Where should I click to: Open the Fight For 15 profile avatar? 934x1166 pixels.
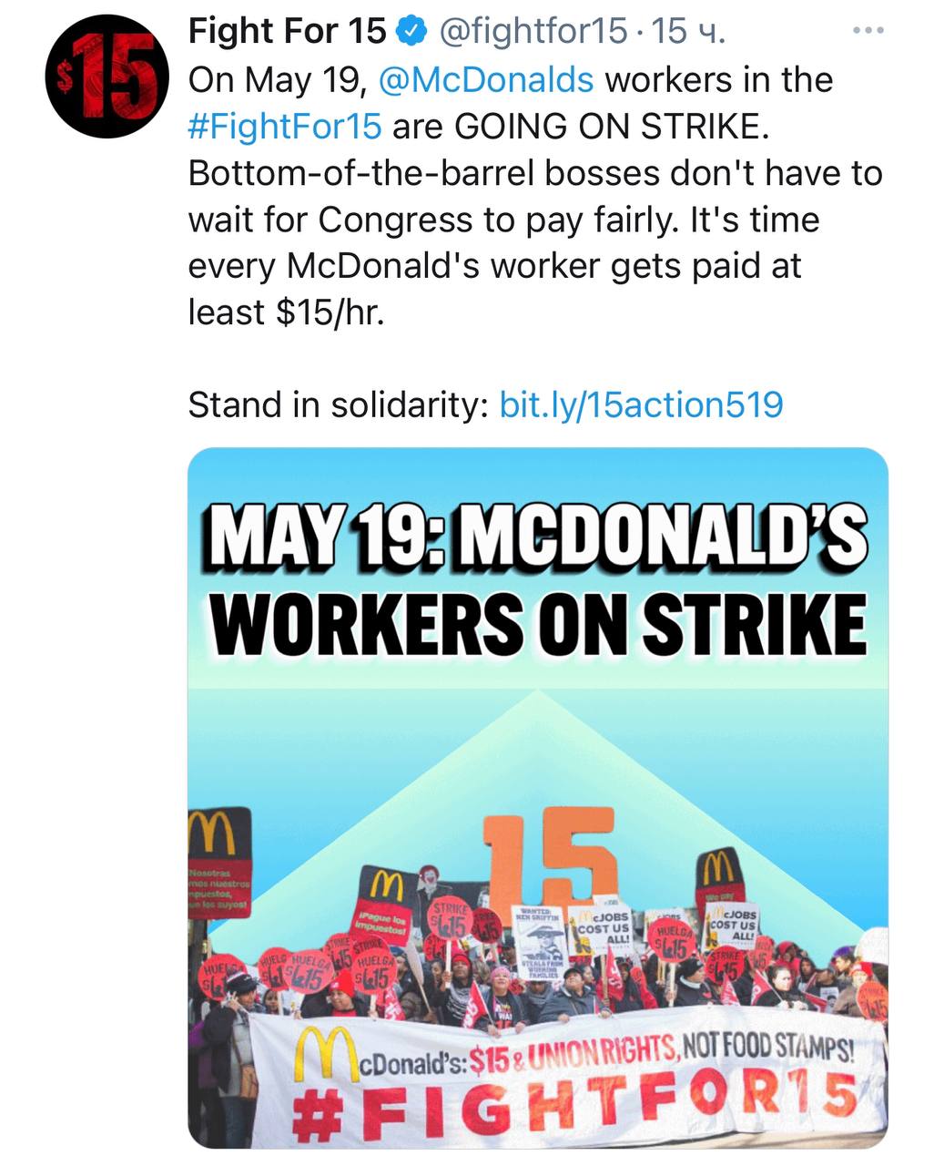[x=109, y=77]
